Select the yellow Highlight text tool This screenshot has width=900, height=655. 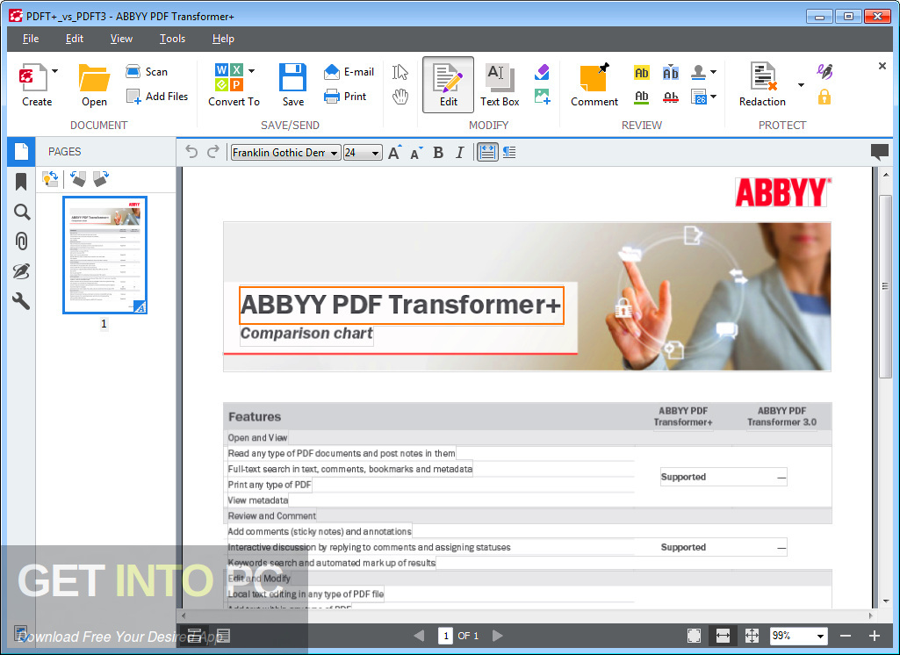pyautogui.click(x=641, y=72)
